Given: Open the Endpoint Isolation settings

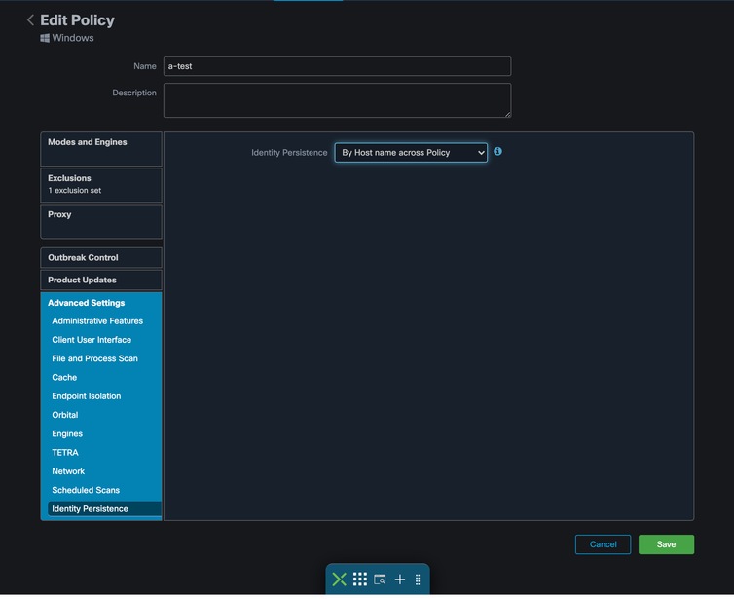Looking at the screenshot, I should (86, 396).
